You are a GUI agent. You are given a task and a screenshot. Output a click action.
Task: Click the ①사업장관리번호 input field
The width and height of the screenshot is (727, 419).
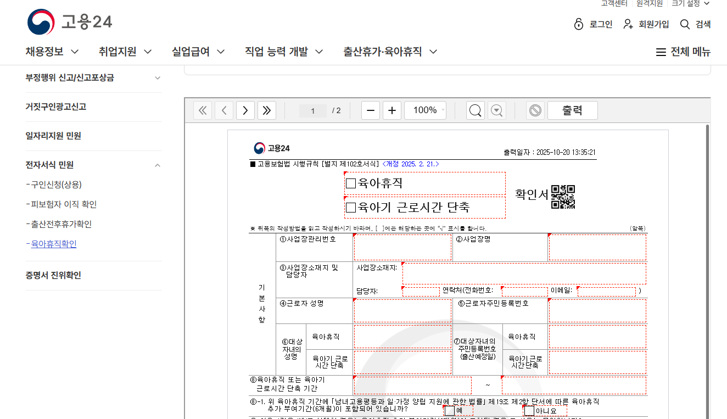coord(402,248)
